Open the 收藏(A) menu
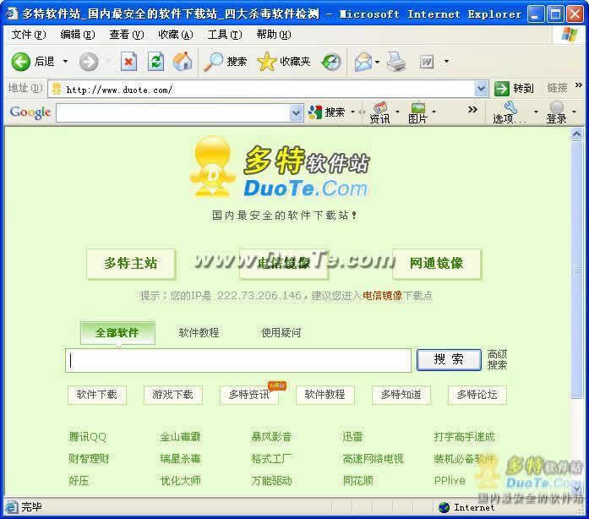The width and height of the screenshot is (589, 519). coord(176,35)
